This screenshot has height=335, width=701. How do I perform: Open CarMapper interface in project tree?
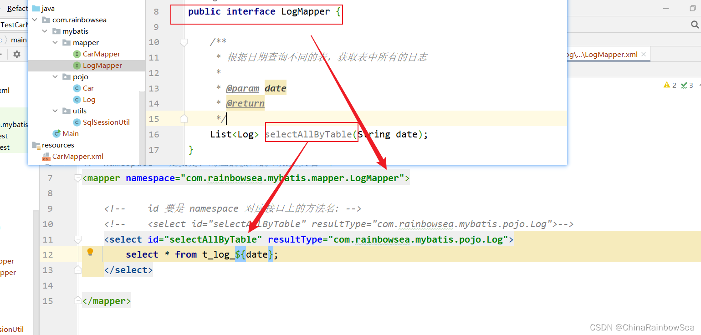(x=101, y=54)
